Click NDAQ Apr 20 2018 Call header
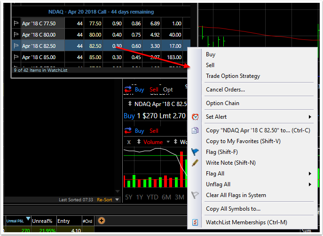The image size is (323, 236). [101, 12]
